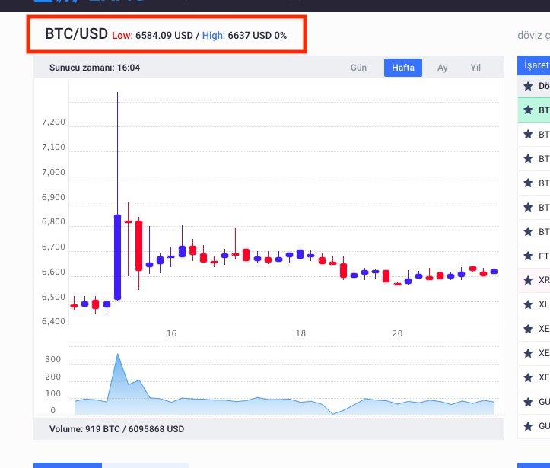Click the blue tab below the chart panel
This screenshot has height=468, width=550.
coord(67,464)
